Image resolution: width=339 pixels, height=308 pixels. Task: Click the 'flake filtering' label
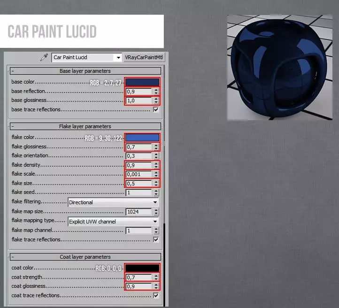26,201
